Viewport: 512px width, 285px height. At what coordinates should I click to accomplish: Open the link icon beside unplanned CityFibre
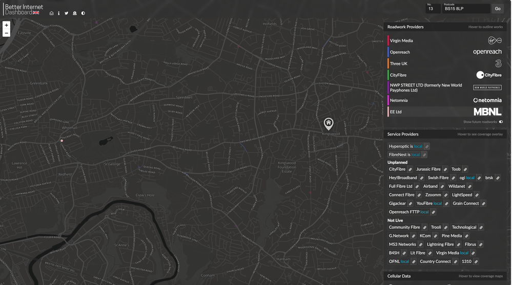click(x=410, y=169)
